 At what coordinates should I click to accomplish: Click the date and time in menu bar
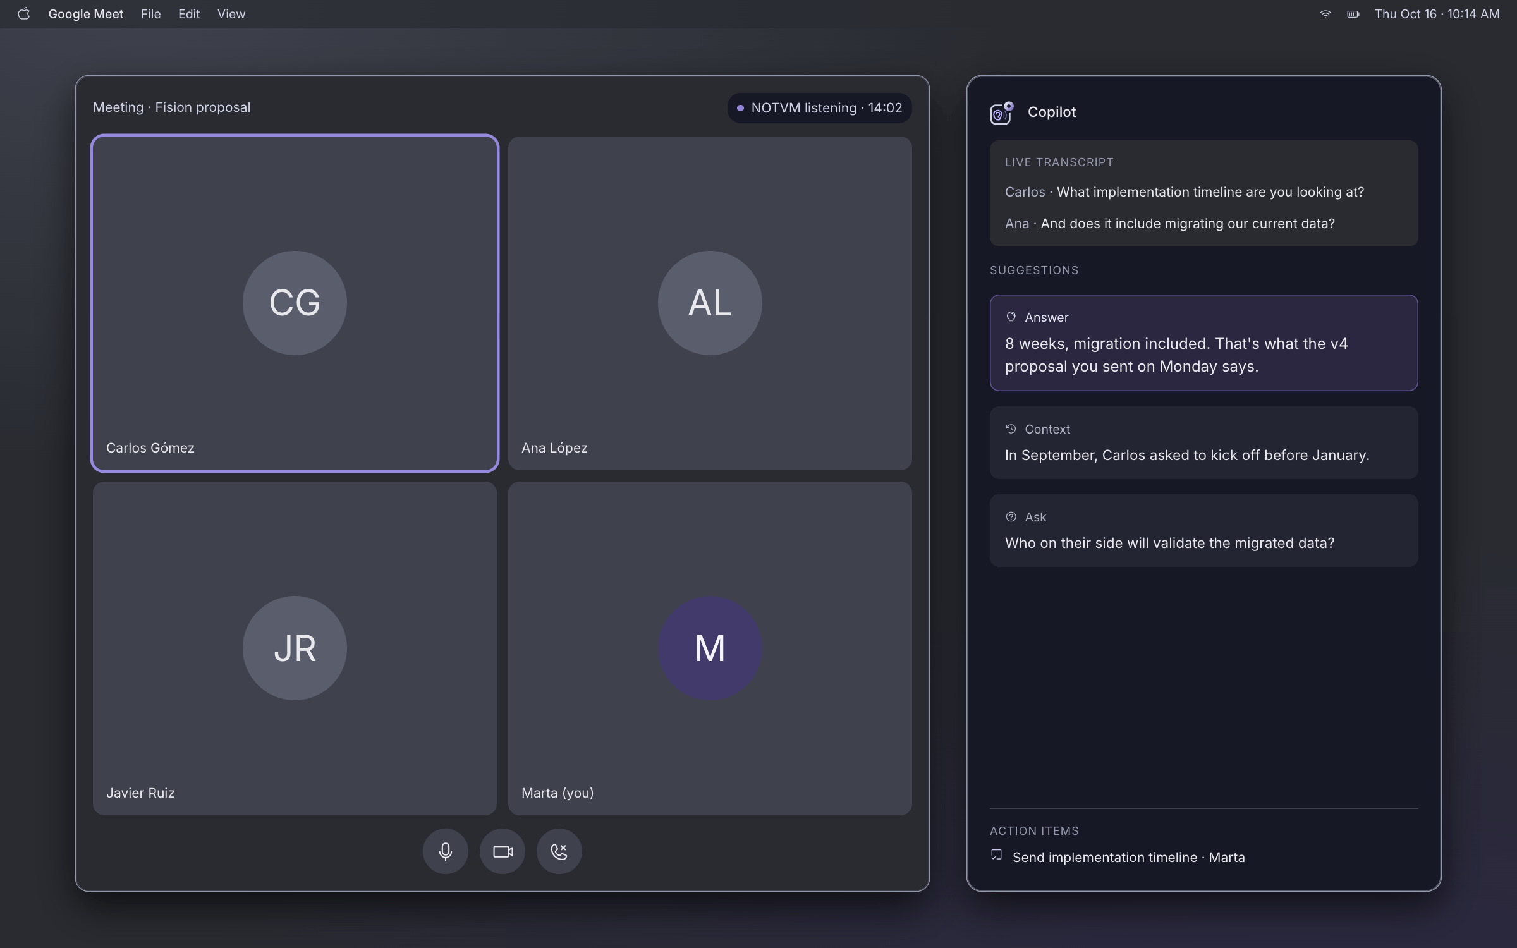coord(1437,14)
